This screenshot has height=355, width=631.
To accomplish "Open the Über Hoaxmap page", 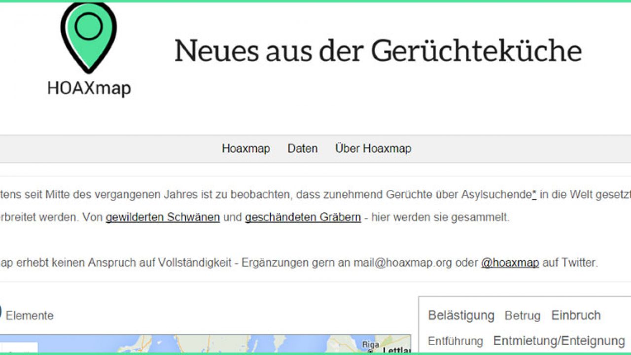I will pos(373,148).
